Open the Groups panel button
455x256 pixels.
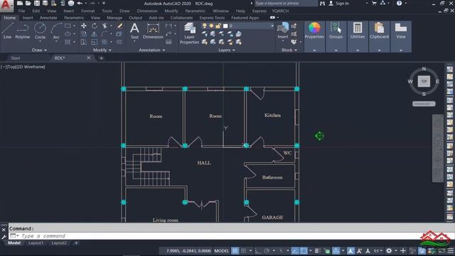pyautogui.click(x=336, y=36)
